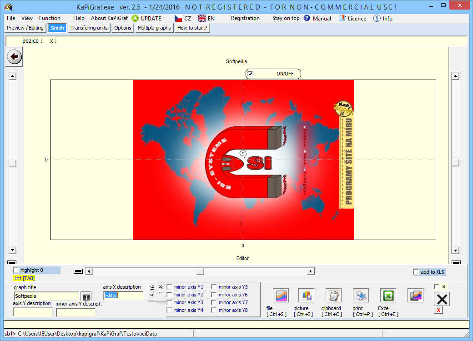Image resolution: width=473 pixels, height=341 pixels.
Task: Select the vertical 9..16 tab
Action: (x=152, y=291)
